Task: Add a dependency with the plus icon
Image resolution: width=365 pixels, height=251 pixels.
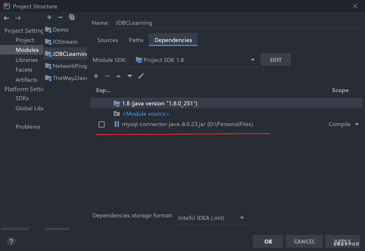Action: 96,76
